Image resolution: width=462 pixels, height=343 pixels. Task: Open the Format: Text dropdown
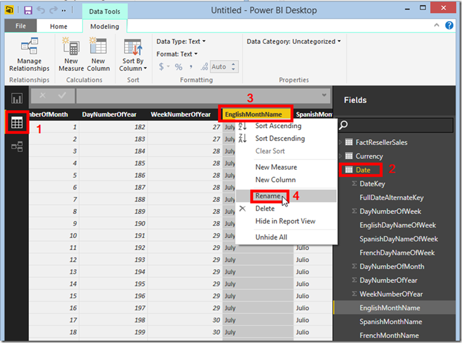pos(177,54)
